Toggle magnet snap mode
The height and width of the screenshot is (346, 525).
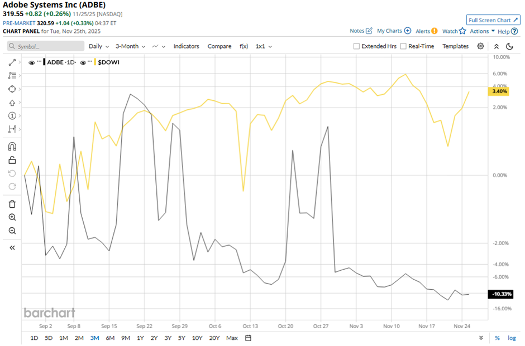pos(12,147)
